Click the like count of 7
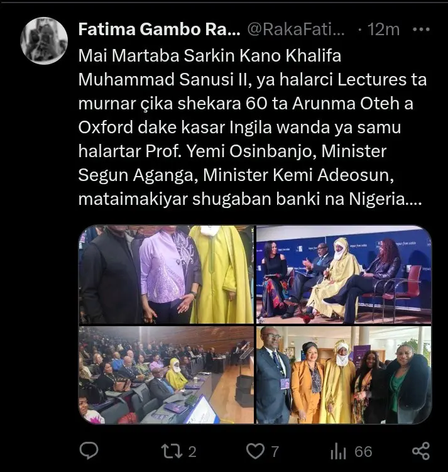The width and height of the screenshot is (448, 472). coord(275,451)
